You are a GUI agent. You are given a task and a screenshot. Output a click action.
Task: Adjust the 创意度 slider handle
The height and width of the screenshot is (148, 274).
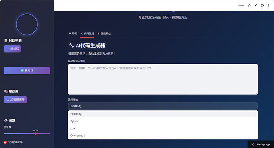pos(36,133)
